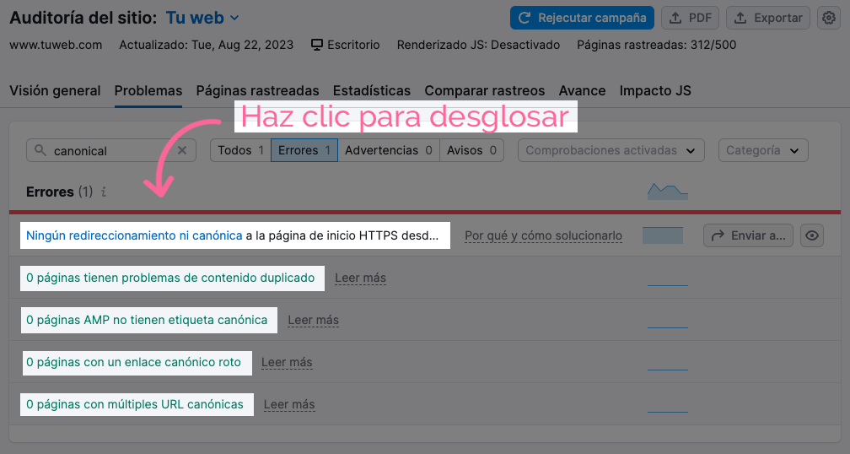Click the search magnifier icon
The width and height of the screenshot is (850, 454).
tap(40, 150)
